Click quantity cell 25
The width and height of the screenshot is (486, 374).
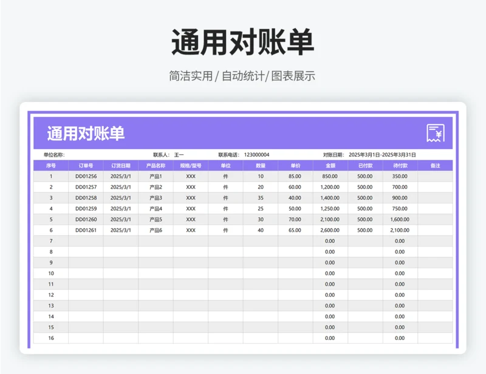point(261,208)
